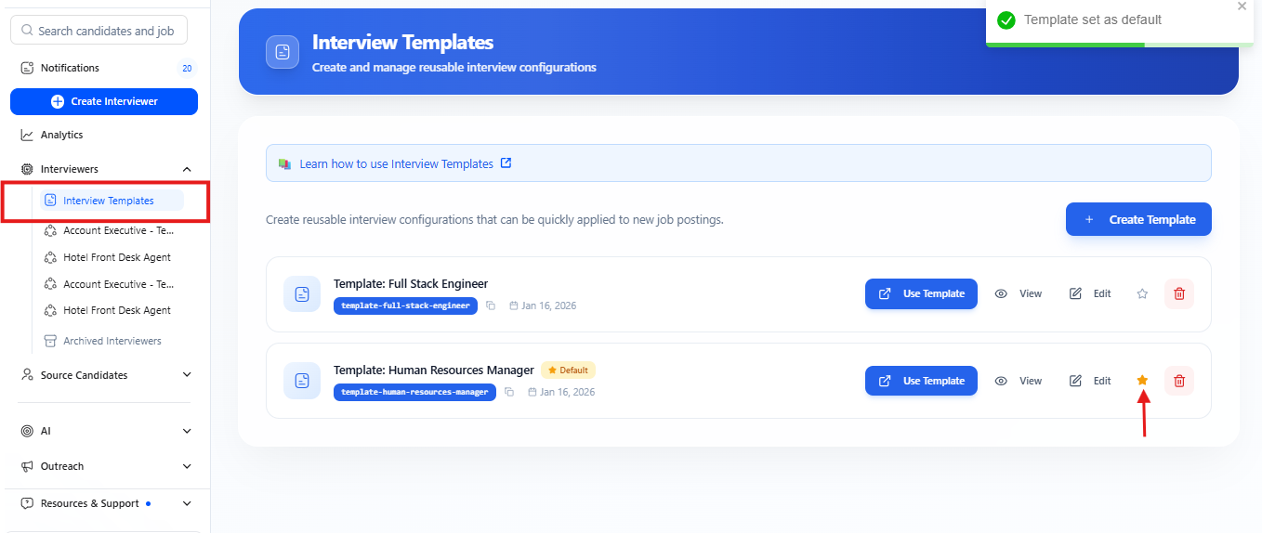
Task: Open Notifications in the sidebar
Action: pos(70,68)
